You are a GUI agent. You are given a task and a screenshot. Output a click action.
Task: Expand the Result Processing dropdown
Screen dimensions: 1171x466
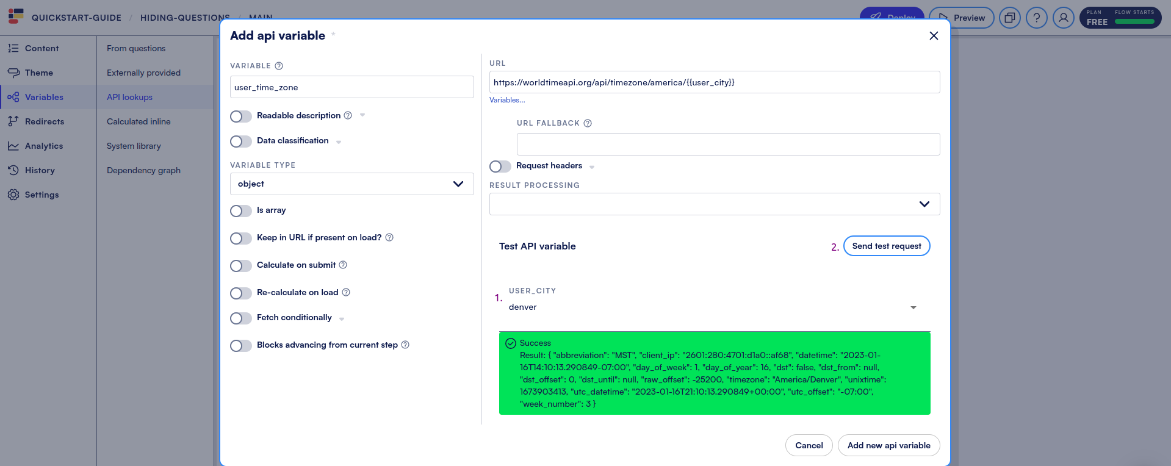714,204
